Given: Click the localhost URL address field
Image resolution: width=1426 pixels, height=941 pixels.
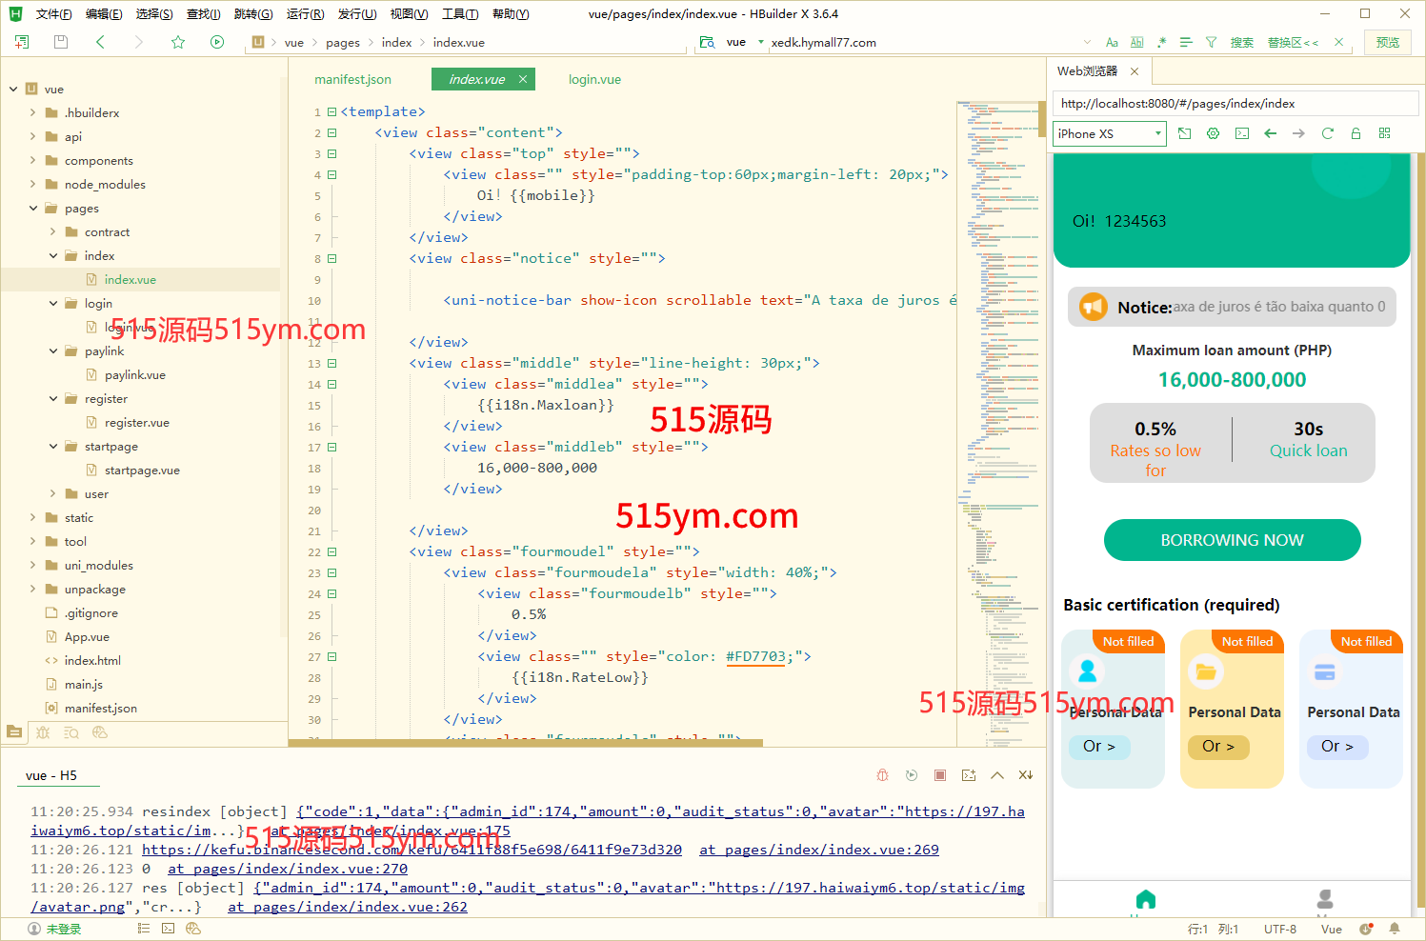Looking at the screenshot, I should point(1235,104).
